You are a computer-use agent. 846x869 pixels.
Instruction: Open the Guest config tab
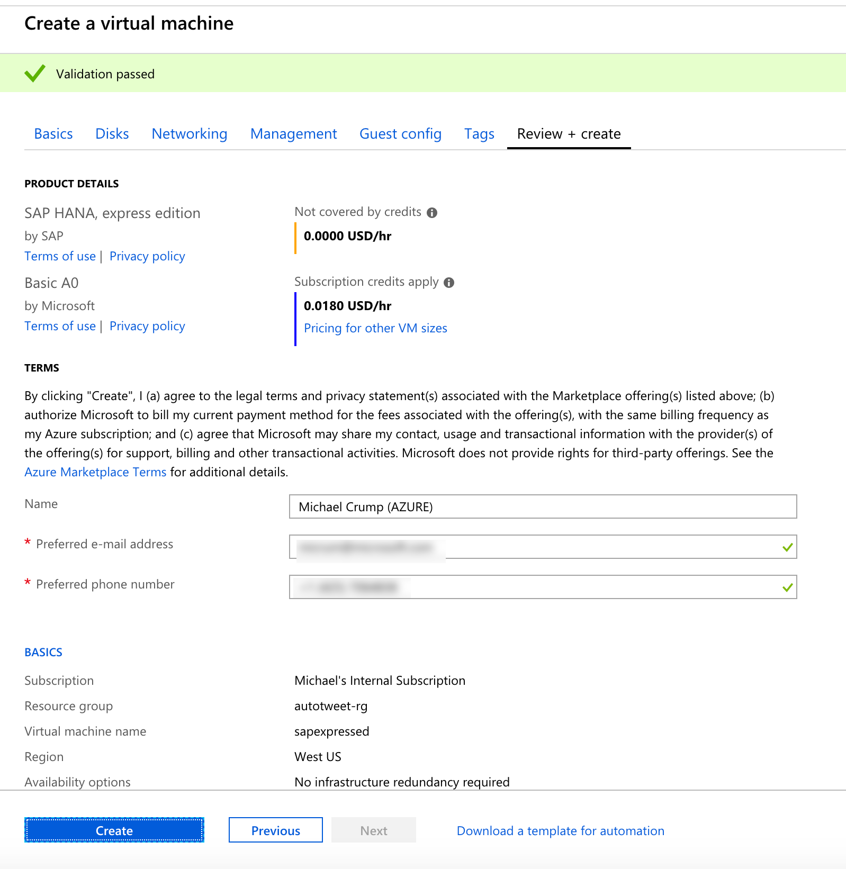point(401,134)
